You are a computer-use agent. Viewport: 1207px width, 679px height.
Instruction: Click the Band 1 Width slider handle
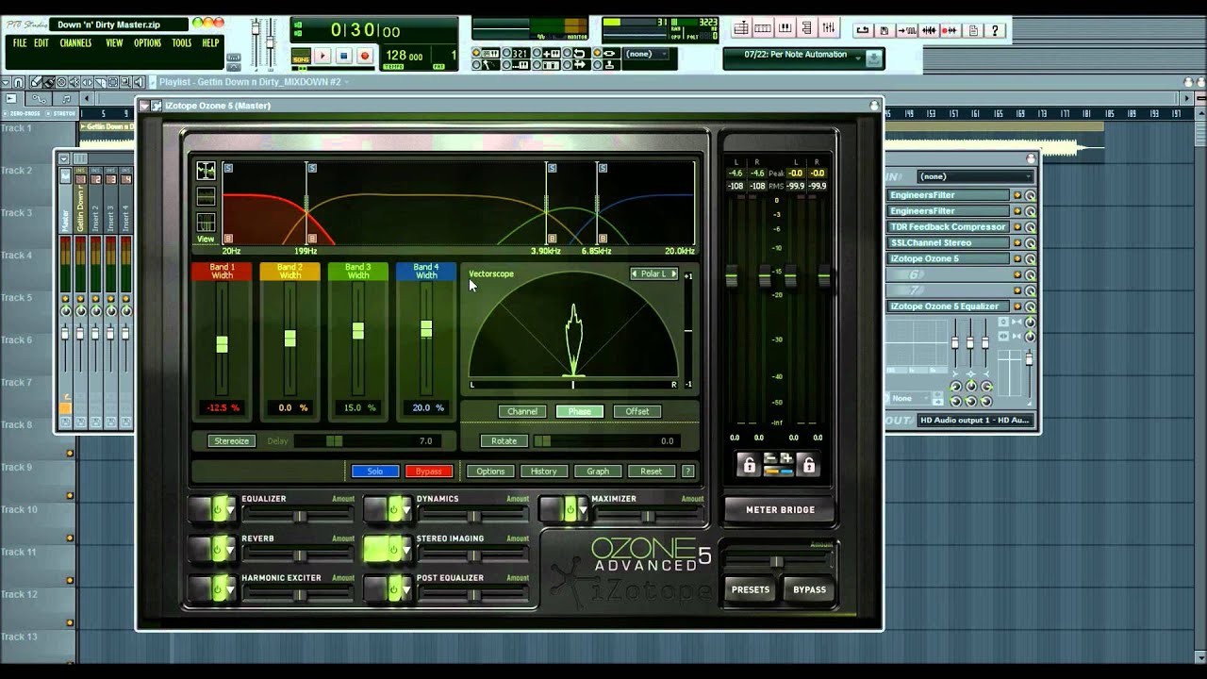[x=222, y=344]
